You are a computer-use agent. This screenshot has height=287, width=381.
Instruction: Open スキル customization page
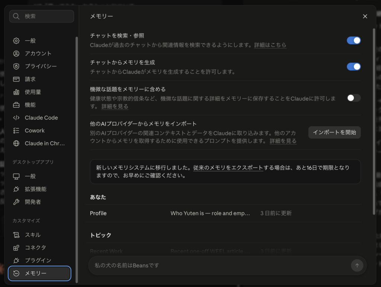(39, 235)
